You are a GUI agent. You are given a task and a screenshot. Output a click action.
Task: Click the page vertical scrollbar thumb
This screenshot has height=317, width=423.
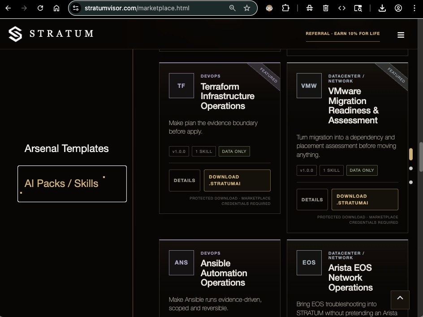pyautogui.click(x=421, y=156)
